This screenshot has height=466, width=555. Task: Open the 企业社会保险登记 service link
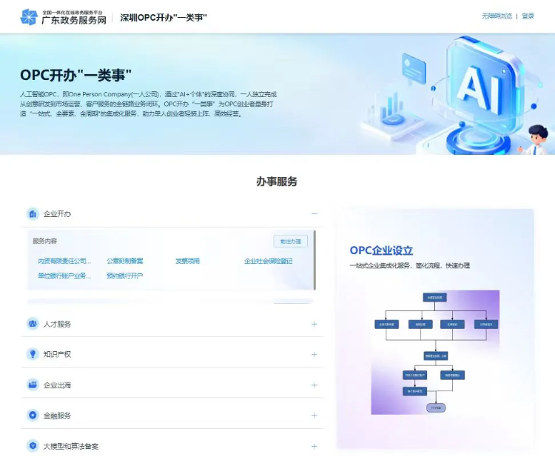coord(268,261)
